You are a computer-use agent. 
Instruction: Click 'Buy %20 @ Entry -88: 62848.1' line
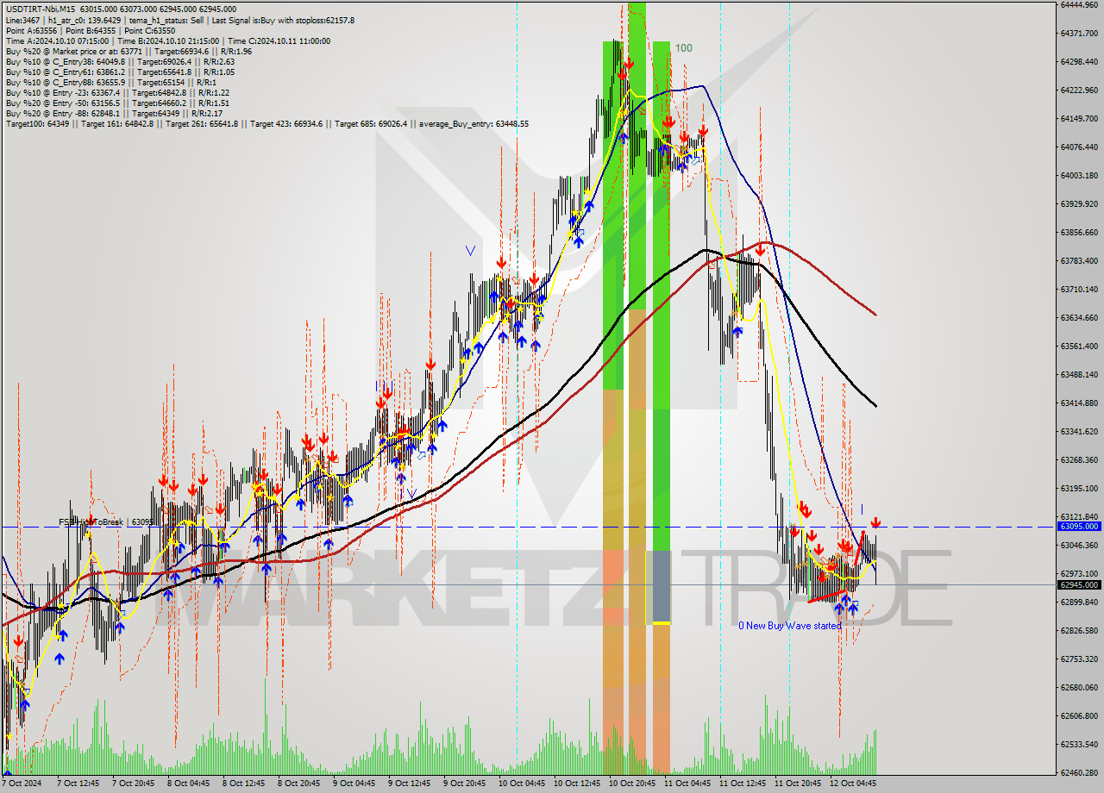coord(114,113)
